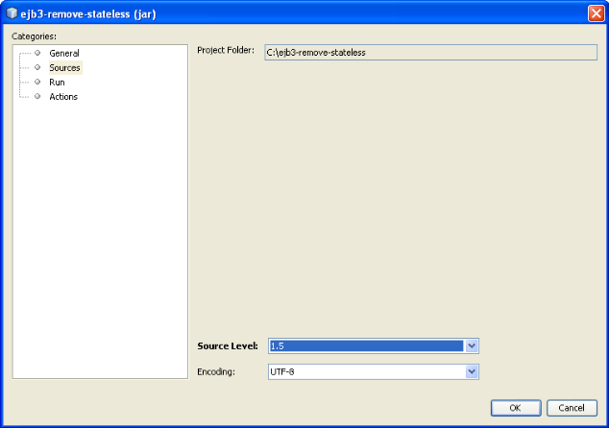Open the Source Level dropdown arrow
The image size is (609, 428).
point(472,345)
